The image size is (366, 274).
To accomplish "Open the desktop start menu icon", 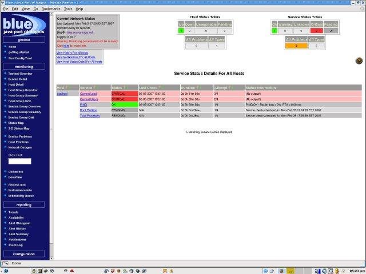I will pos(6,271).
